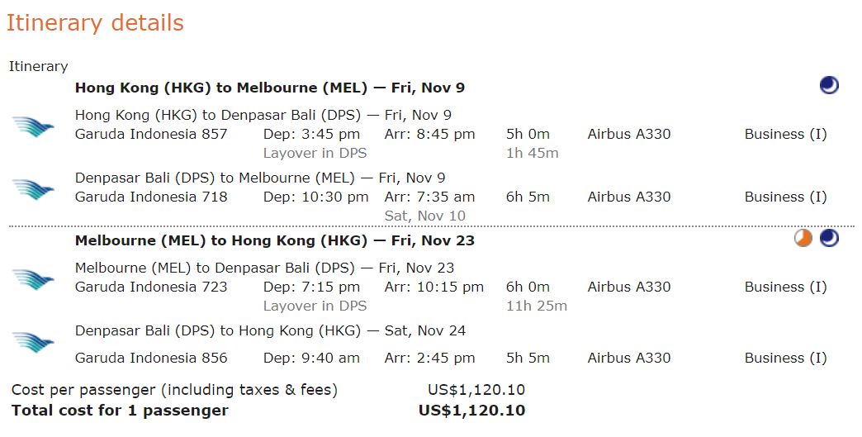Click the Melbourne to Hong Kong Fri, Nov 23 header

[275, 240]
